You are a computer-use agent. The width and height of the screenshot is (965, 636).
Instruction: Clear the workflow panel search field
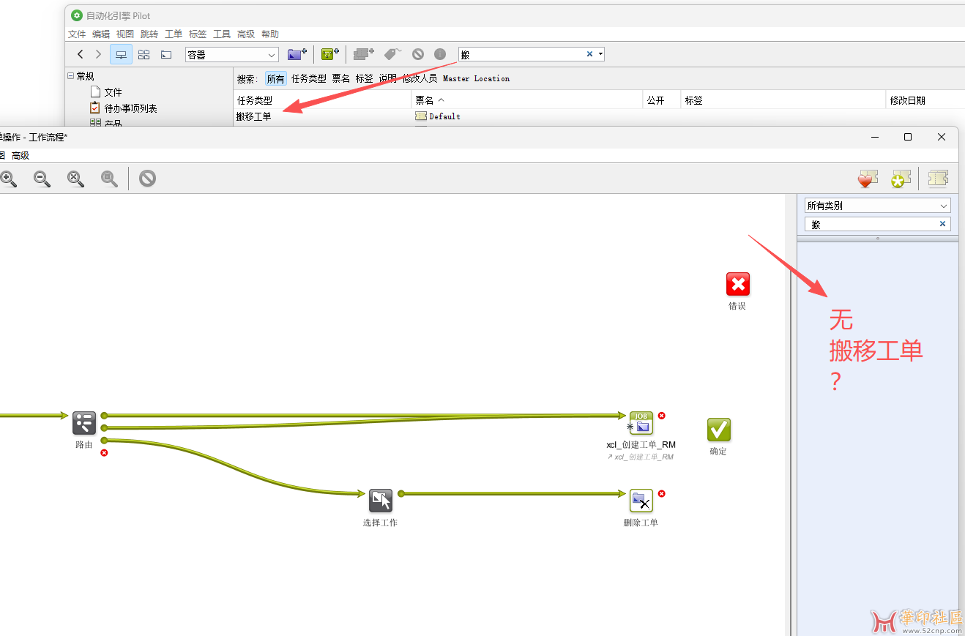942,224
